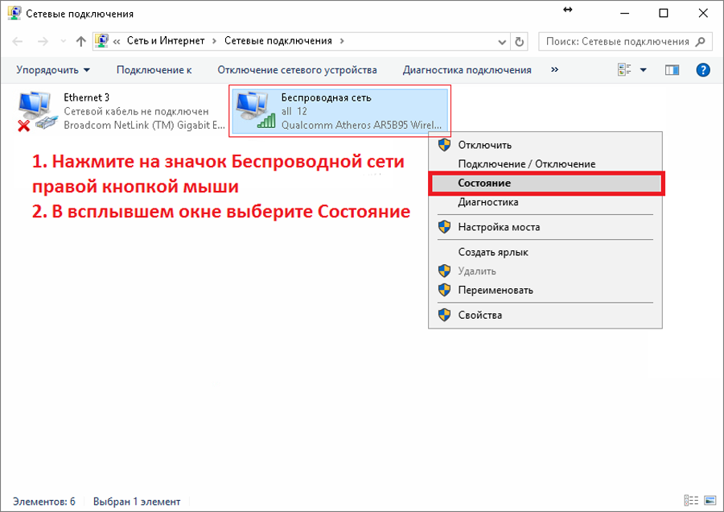The image size is (724, 512).
Task: Choose Подключение / Отключение menu entry
Action: (545, 164)
